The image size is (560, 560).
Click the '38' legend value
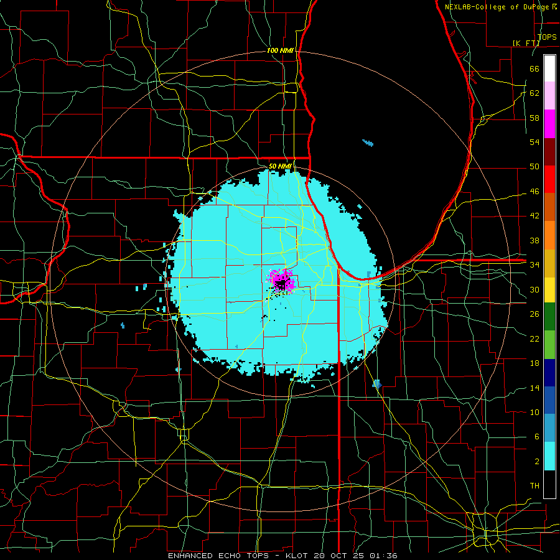[x=534, y=240]
